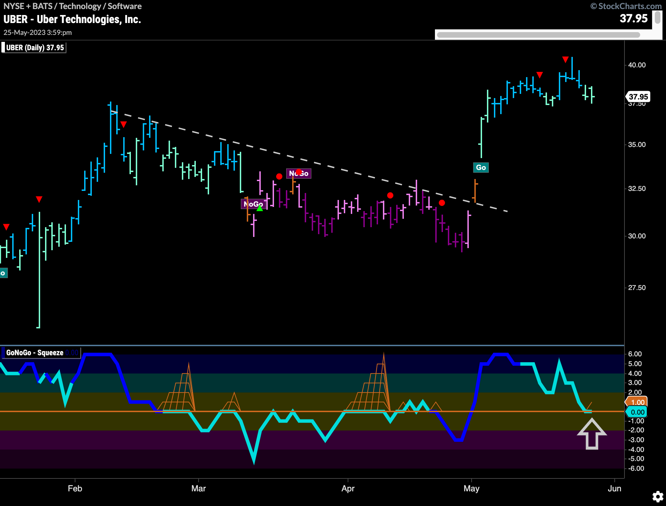Screen dimensions: 666x506
Task: Click the 25-May-2023 3:59:pm timestamp
Action: pos(38,32)
